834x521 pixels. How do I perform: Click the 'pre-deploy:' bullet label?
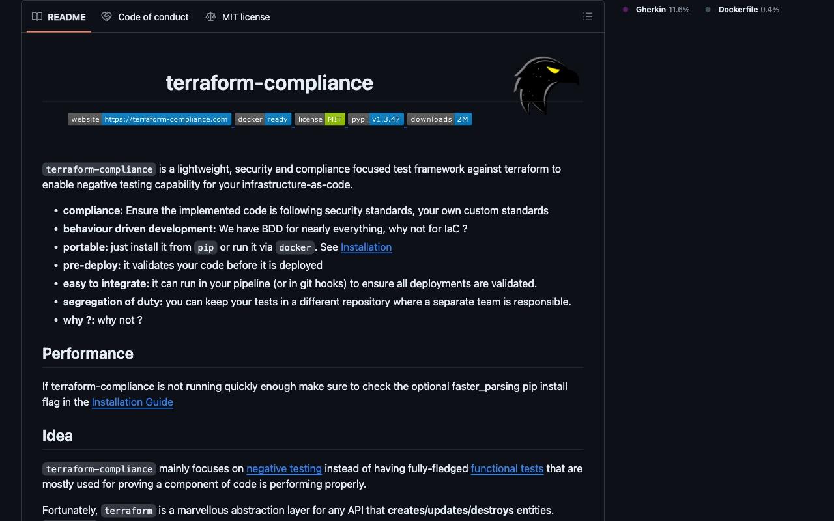point(92,265)
